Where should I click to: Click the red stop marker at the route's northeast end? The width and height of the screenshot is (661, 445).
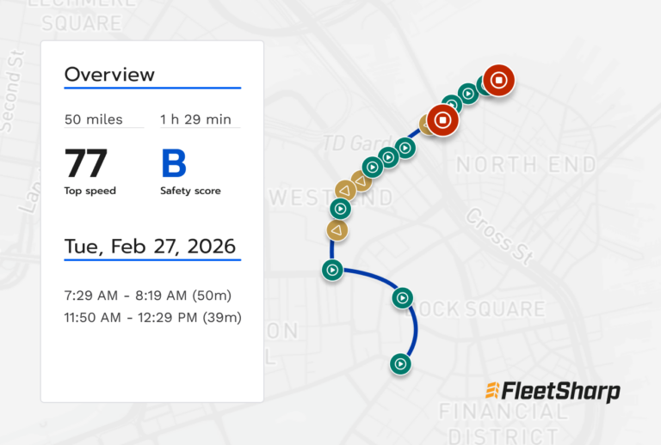pyautogui.click(x=498, y=80)
